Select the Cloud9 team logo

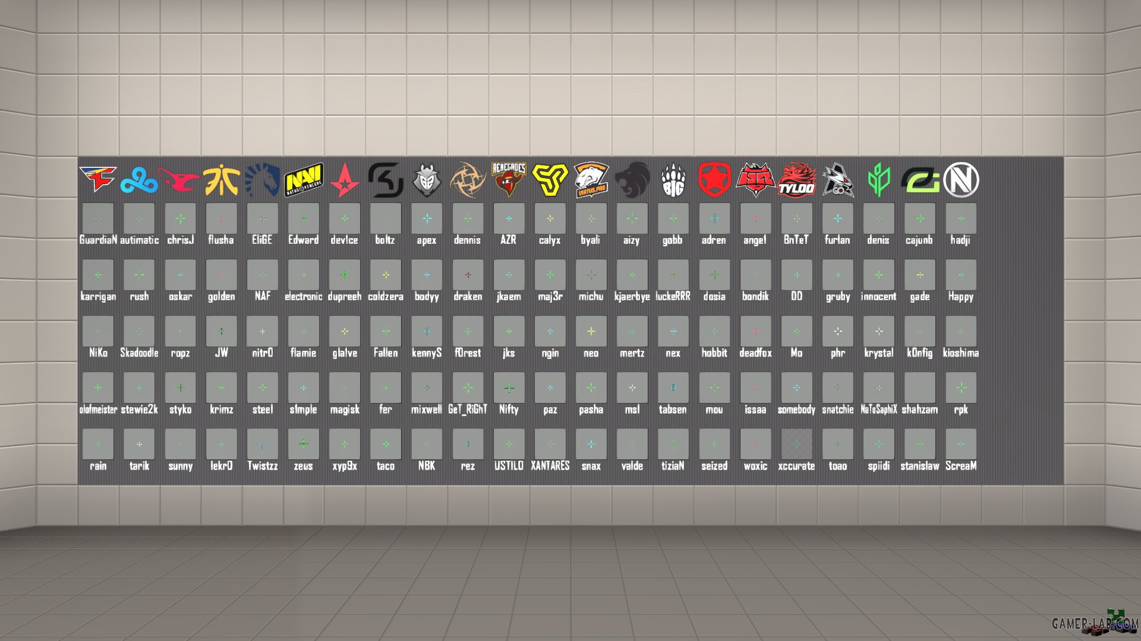coord(139,180)
